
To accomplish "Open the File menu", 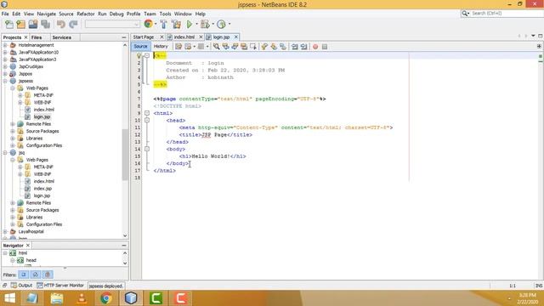I will click(x=5, y=14).
